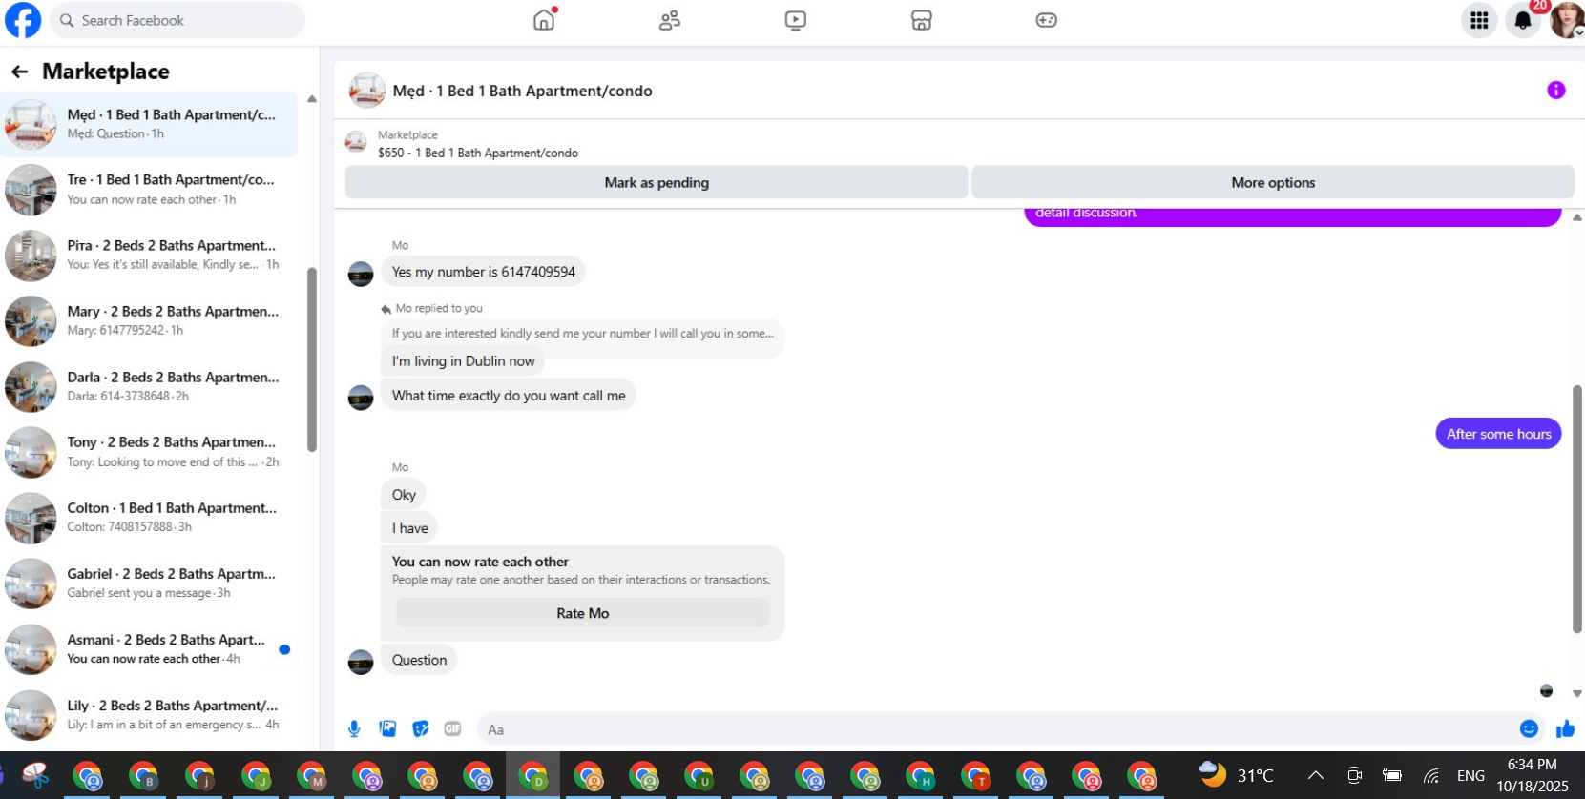Open the Video tab icon

tap(796, 20)
